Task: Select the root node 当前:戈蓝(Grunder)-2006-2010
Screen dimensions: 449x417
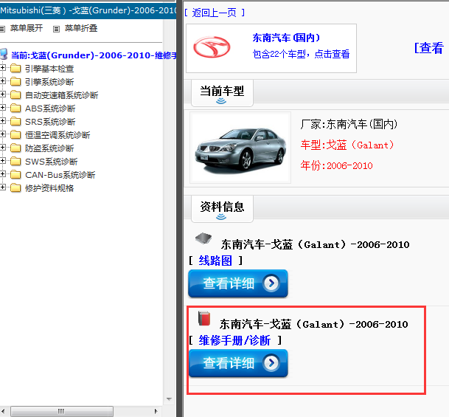Action: coord(94,55)
